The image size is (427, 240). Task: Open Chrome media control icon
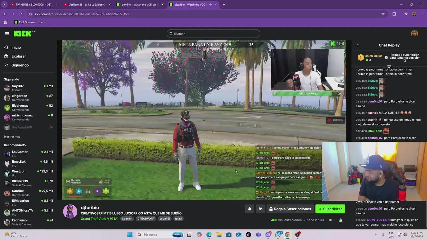pyautogui.click(x=406, y=14)
